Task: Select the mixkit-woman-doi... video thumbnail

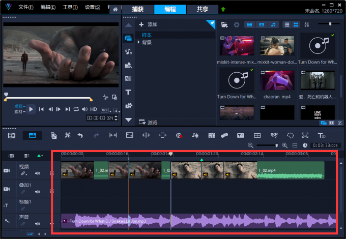Action: (x=277, y=46)
